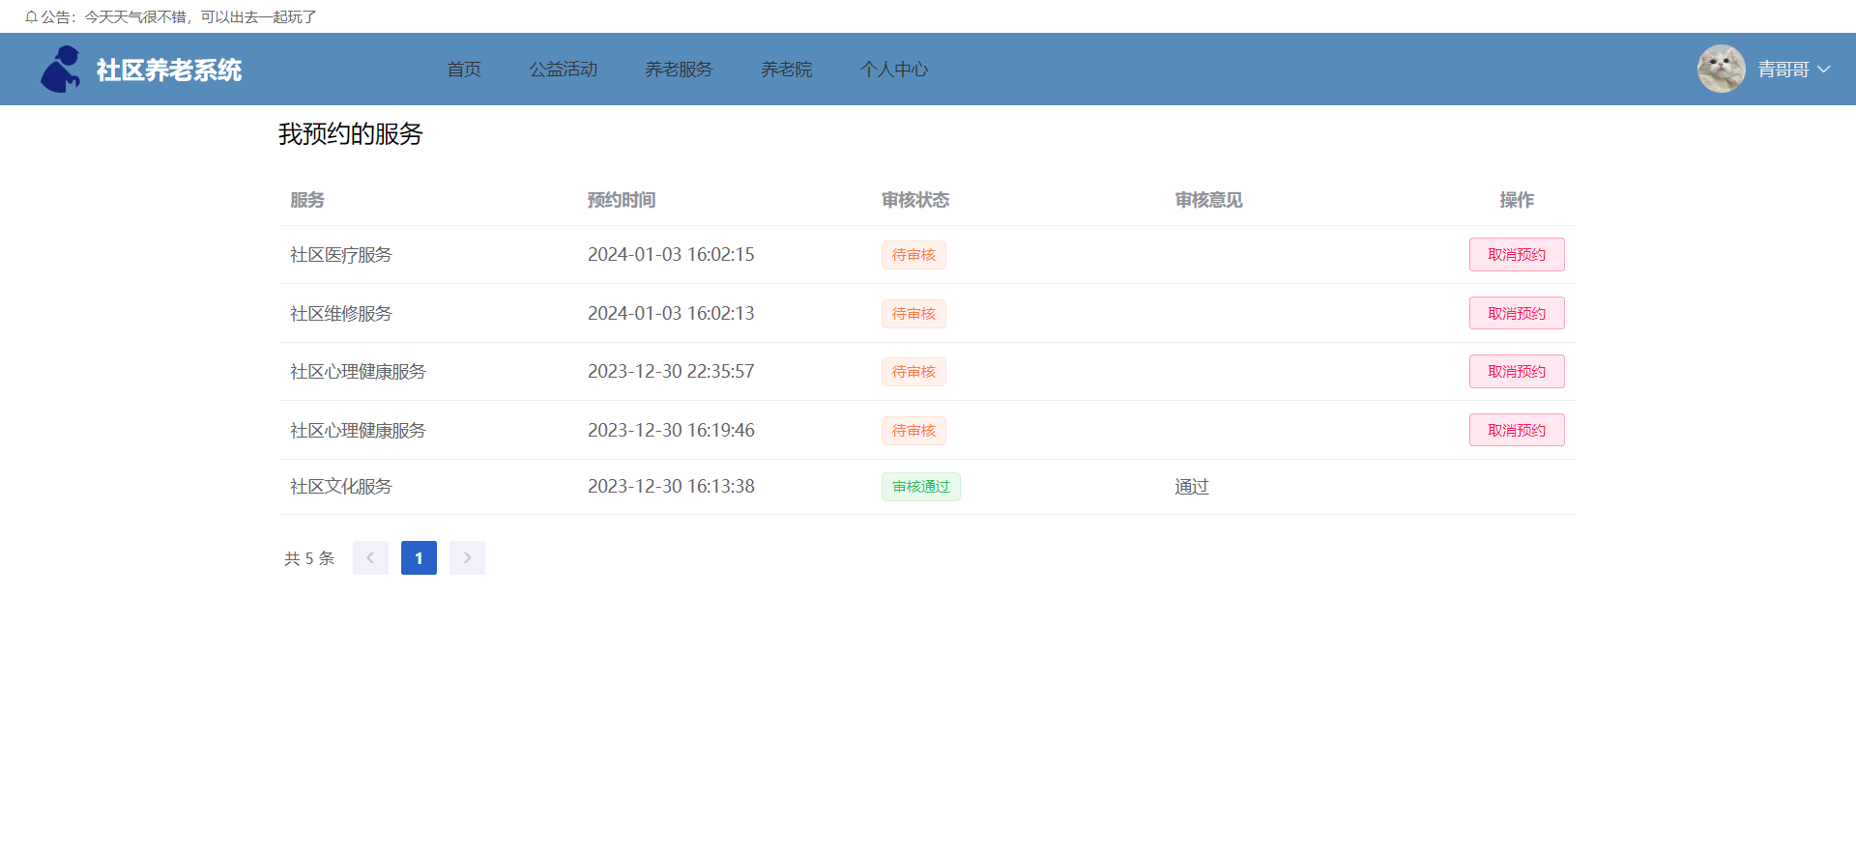Viewport: 1856px width, 850px height.
Task: Click the 社区养老系统 logo icon
Action: (61, 70)
